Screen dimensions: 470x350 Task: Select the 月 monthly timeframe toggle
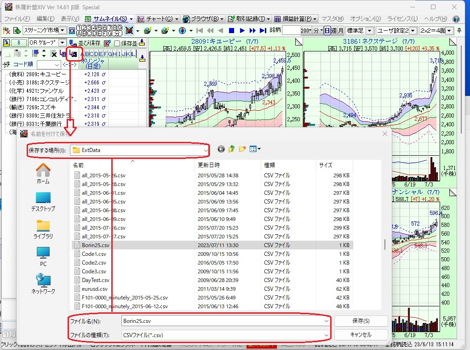pyautogui.click(x=340, y=30)
